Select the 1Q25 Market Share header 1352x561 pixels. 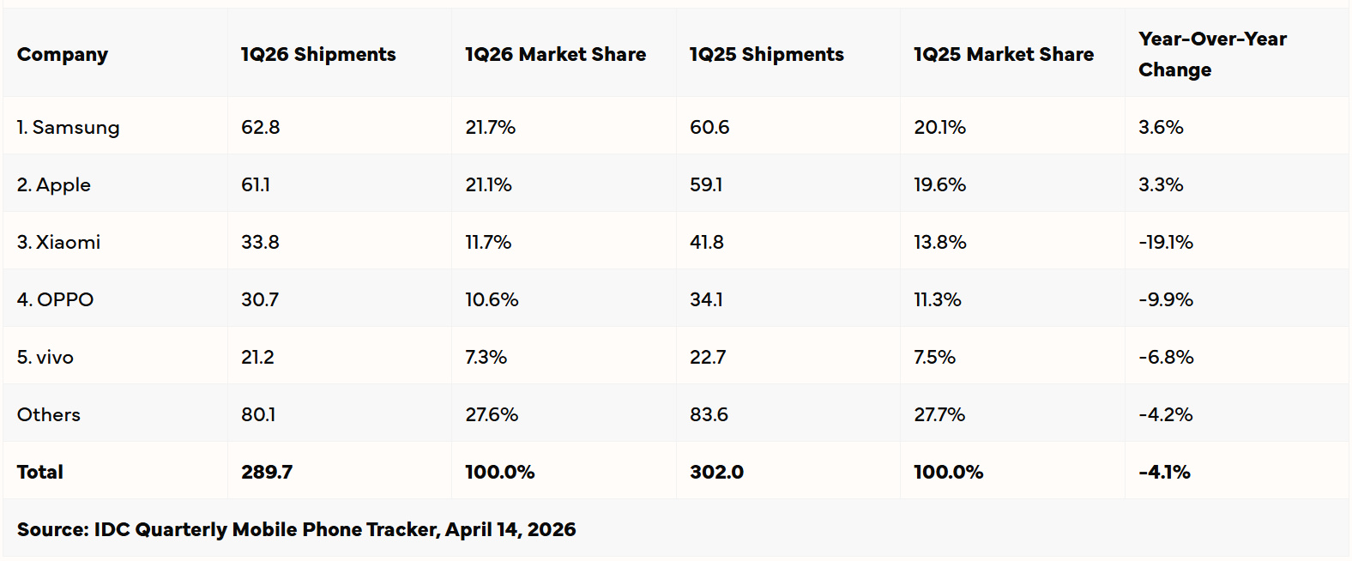(x=1003, y=55)
